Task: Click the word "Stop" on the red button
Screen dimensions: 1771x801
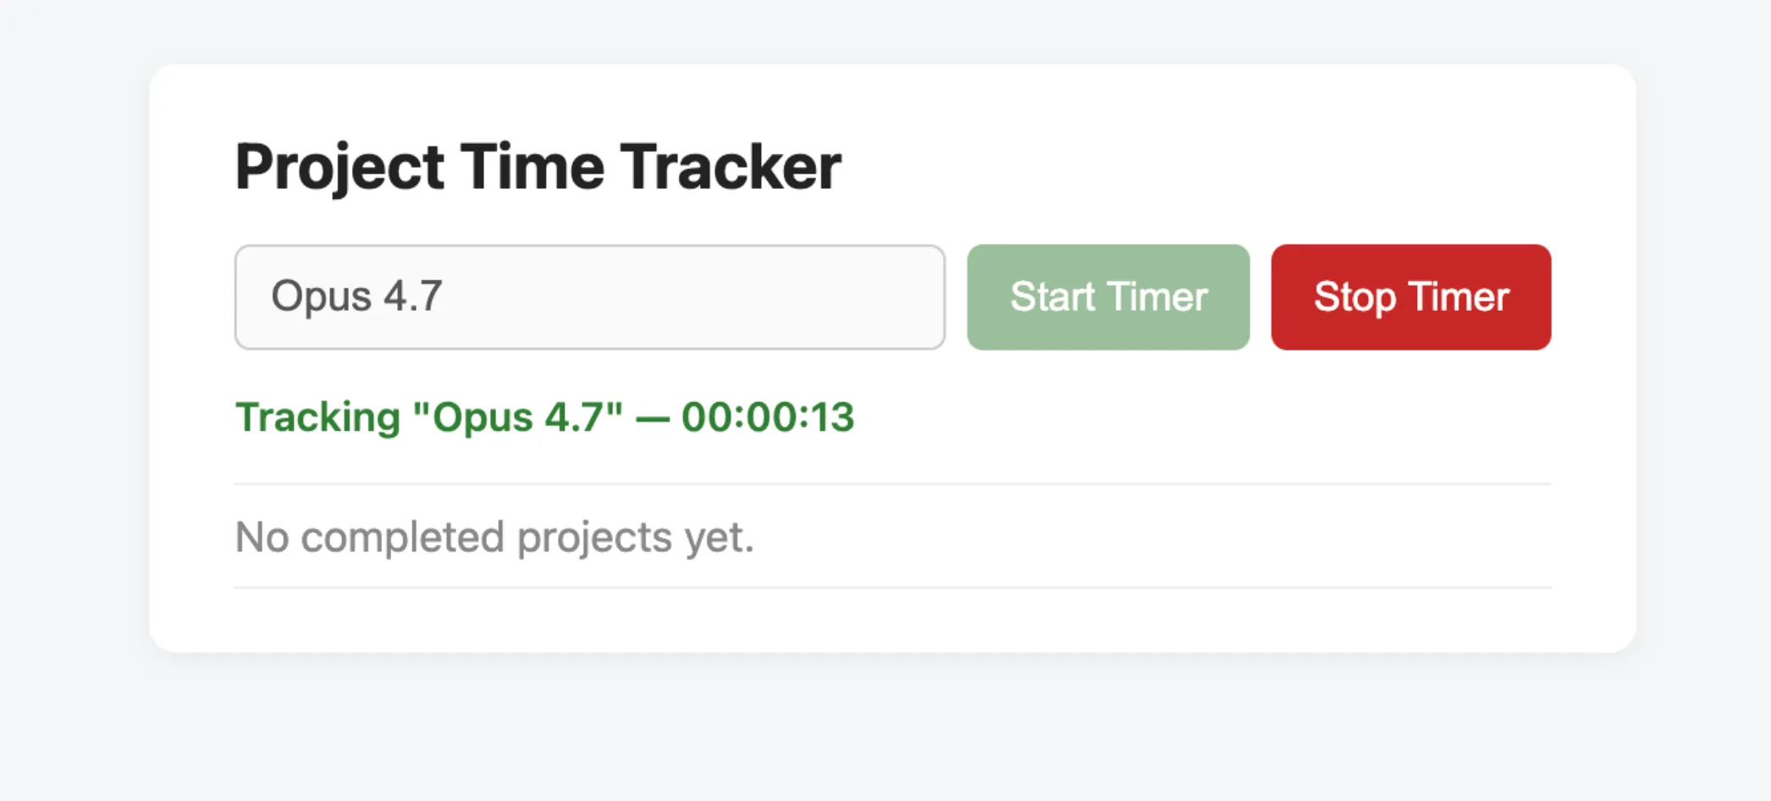Action: [1354, 297]
